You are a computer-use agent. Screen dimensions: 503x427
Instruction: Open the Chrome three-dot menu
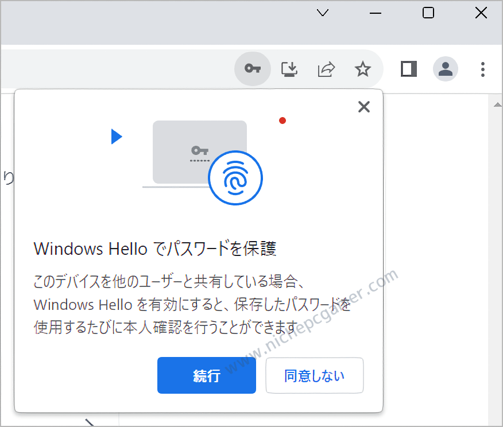tap(482, 69)
